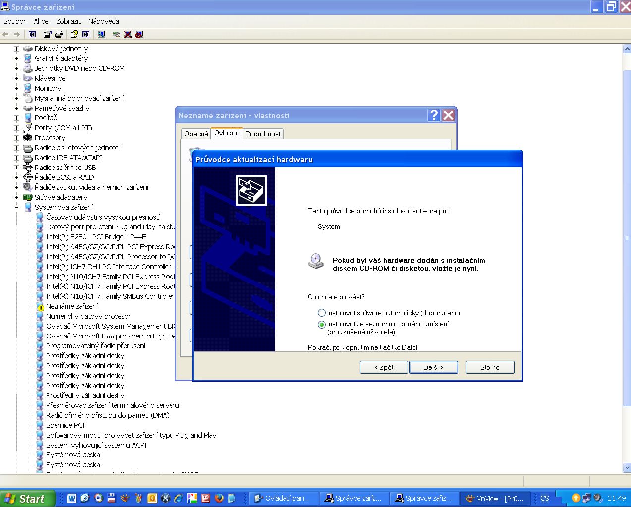
Task: Select 'Instalovat ze seznamu či daného umístění' option
Action: coord(322,324)
